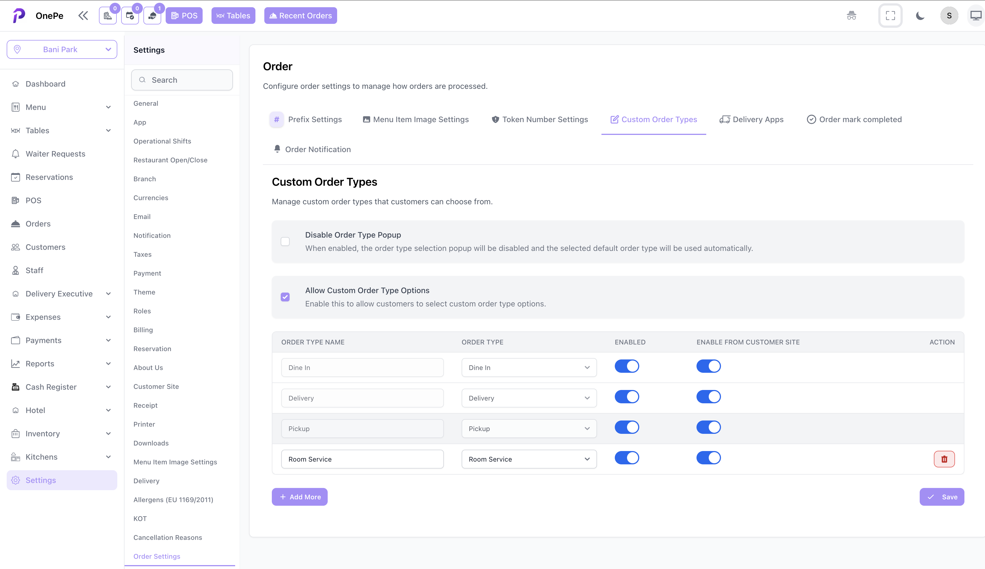Open the Taxes settings link
985x569 pixels.
142,255
